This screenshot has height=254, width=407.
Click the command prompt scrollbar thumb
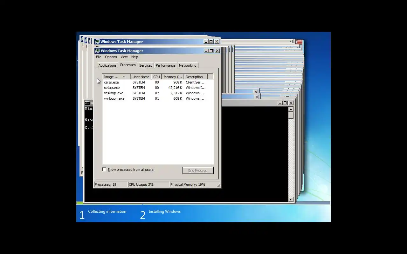point(291,115)
